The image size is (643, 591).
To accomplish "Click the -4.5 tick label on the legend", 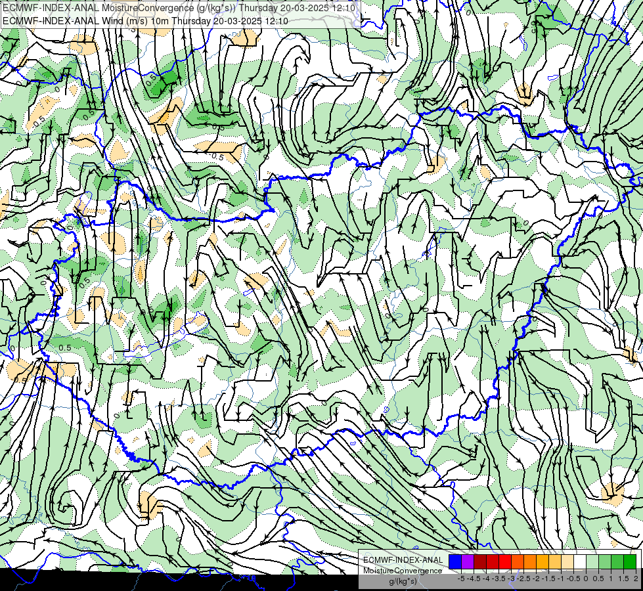I will (474, 579).
